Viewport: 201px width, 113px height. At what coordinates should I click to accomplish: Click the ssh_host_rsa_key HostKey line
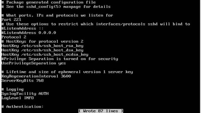(42, 46)
